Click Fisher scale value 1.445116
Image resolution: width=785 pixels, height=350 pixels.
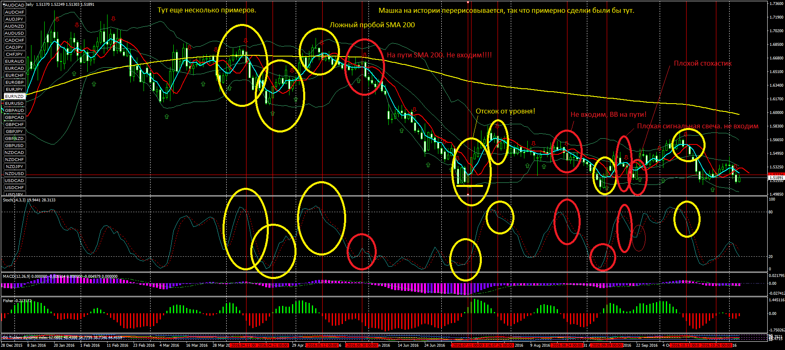pos(776,300)
